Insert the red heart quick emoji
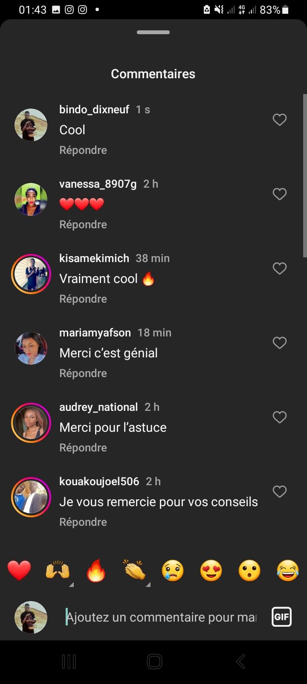 [19, 571]
